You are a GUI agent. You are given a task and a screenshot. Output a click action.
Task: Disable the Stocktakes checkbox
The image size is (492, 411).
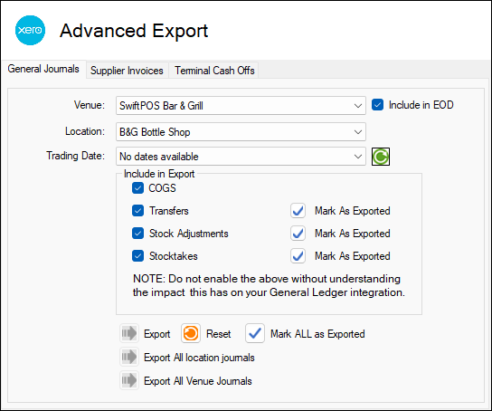137,256
